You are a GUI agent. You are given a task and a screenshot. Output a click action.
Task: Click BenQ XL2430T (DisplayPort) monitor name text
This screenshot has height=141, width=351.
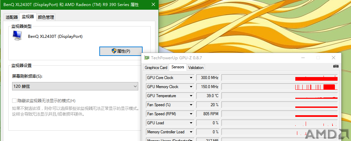[x=55, y=37]
